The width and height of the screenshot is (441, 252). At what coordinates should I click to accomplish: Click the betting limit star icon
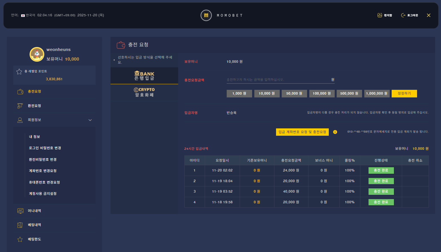coord(20,239)
